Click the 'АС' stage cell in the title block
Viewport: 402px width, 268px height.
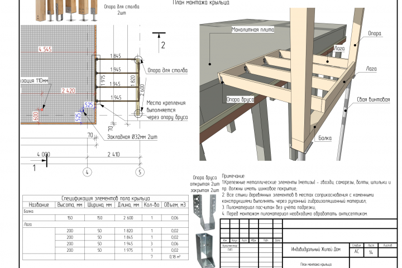(x=357, y=252)
